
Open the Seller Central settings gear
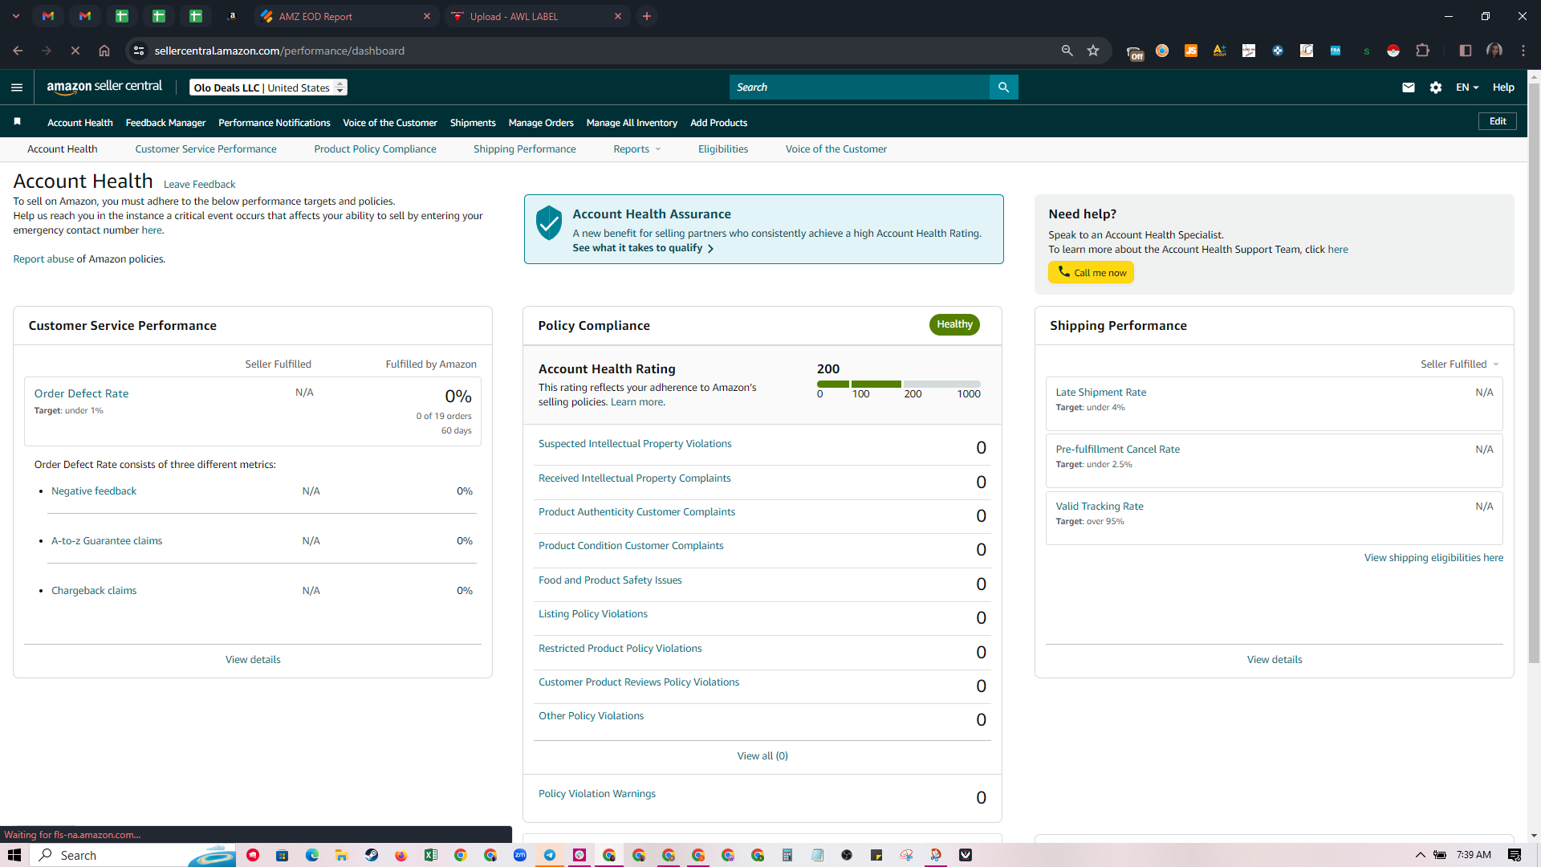tap(1436, 88)
